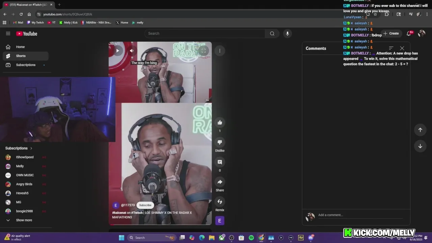Click the Add a comment field
Image resolution: width=432 pixels, height=243 pixels.
(x=360, y=215)
